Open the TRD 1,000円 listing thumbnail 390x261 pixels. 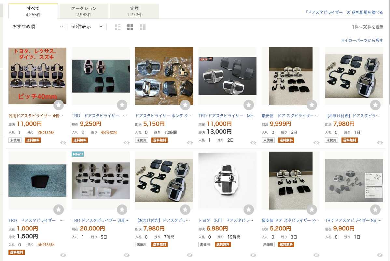[x=37, y=180]
